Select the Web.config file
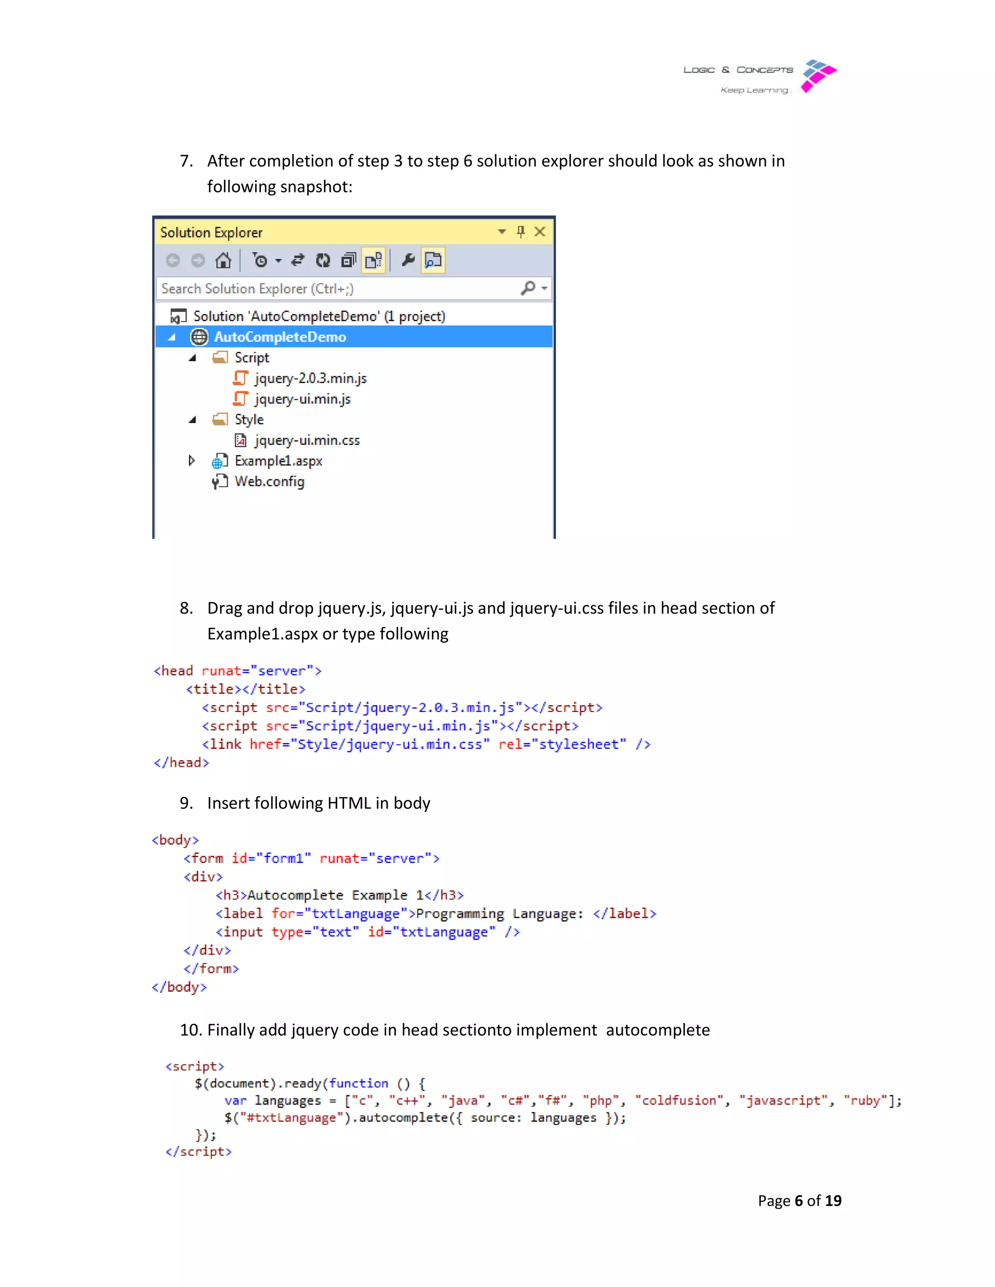 click(x=269, y=481)
